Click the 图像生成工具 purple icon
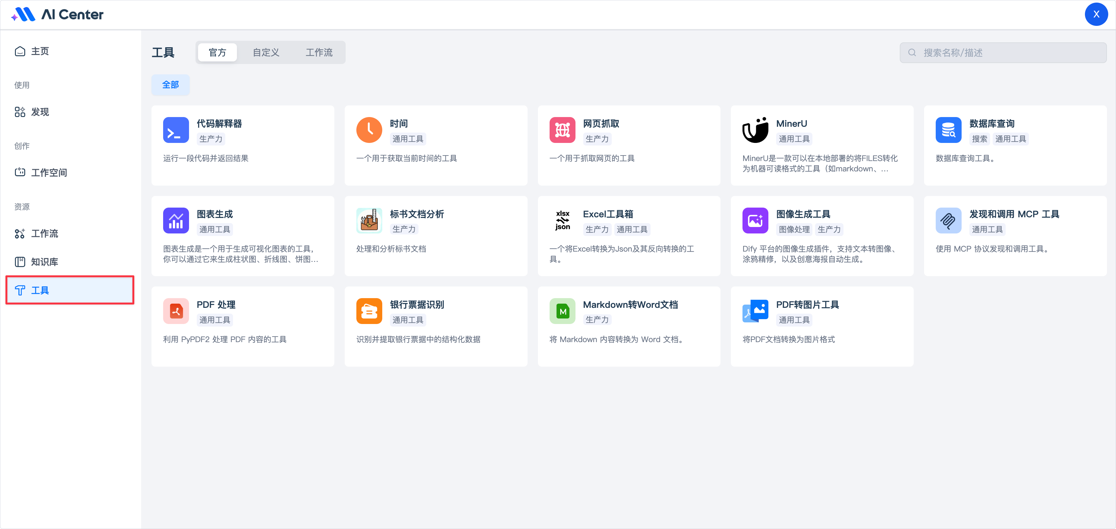The height and width of the screenshot is (529, 1116). 755,220
